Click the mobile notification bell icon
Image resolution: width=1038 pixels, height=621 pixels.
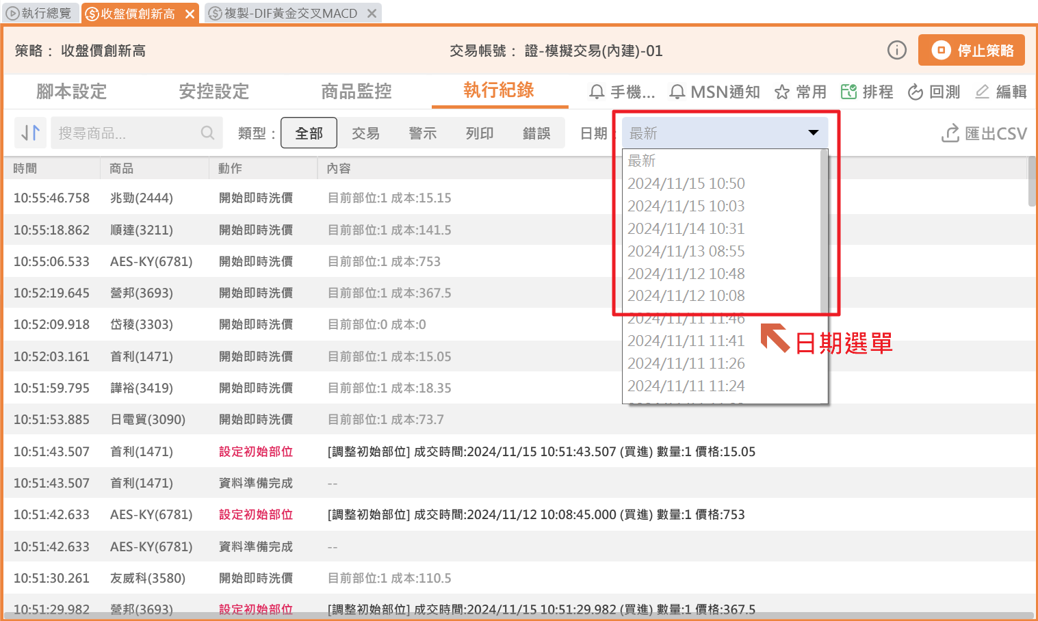597,92
